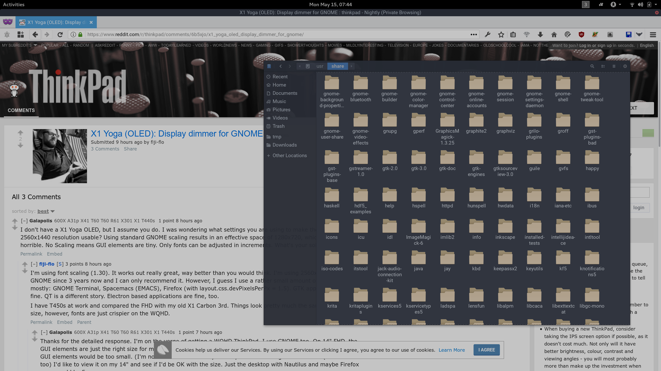Bookmark page with star icon
Viewport: 661px width, 371px height.
[x=501, y=35]
